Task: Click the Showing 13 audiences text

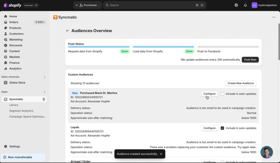Action: coord(85,83)
